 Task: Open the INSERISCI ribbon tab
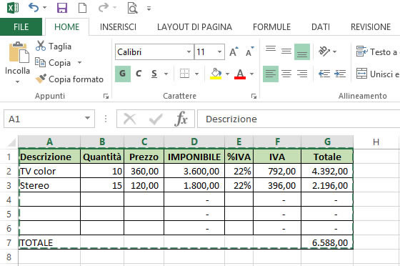click(x=118, y=26)
